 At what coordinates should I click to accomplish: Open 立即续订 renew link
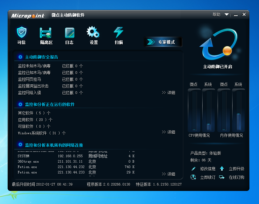click(208, 178)
